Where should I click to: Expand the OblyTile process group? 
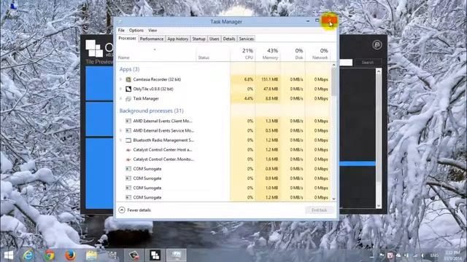pos(121,89)
